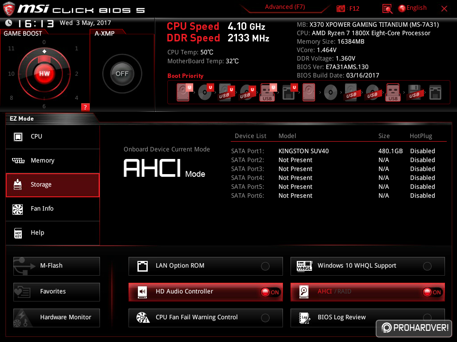This screenshot has width=457, height=342.
Task: Launch M-Flash utility
Action: (x=57, y=266)
